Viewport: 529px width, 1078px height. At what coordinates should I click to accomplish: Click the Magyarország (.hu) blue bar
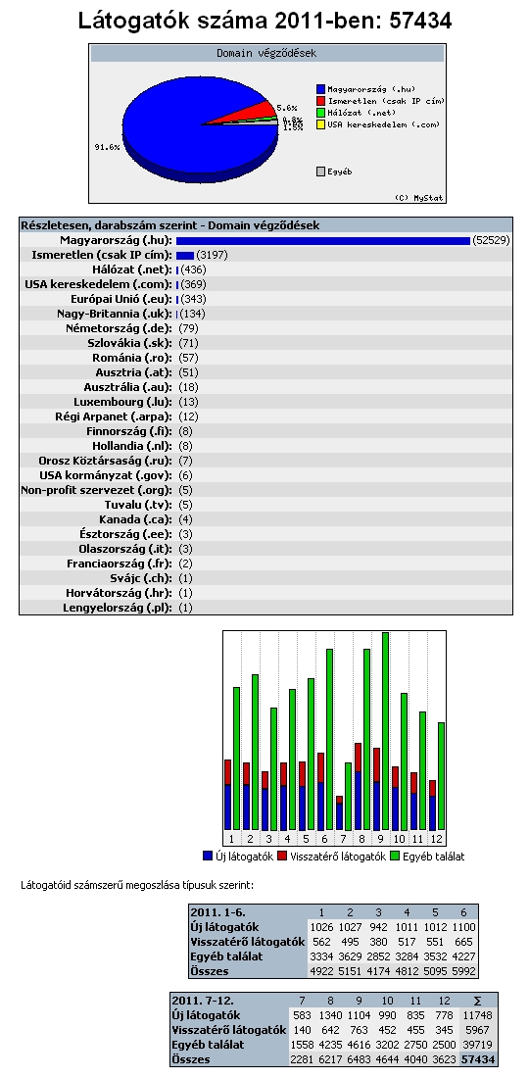pyautogui.click(x=323, y=241)
